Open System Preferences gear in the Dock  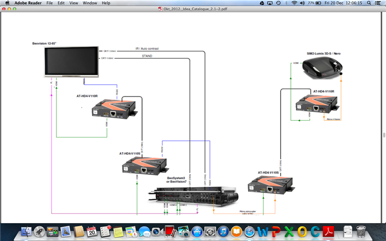pos(210,232)
